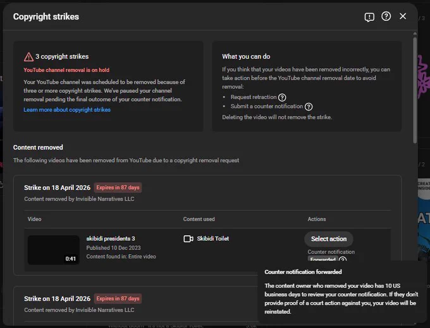Image resolution: width=430 pixels, height=328 pixels.
Task: Open the help icon in the dialog header
Action: (x=386, y=16)
